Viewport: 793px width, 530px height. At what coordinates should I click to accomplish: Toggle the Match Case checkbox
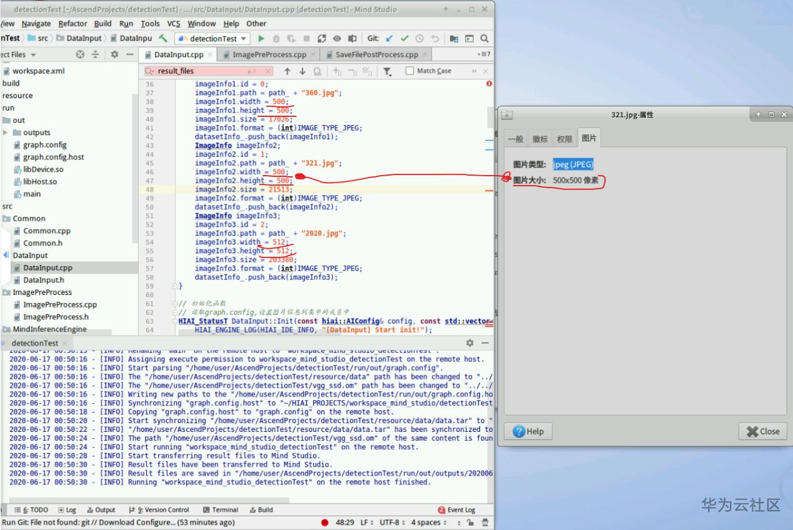click(x=410, y=71)
